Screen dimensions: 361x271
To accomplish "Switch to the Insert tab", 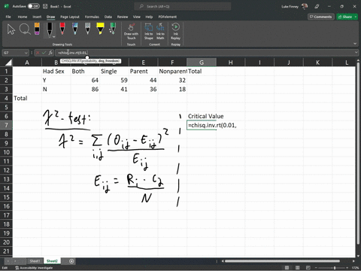I will (37, 17).
